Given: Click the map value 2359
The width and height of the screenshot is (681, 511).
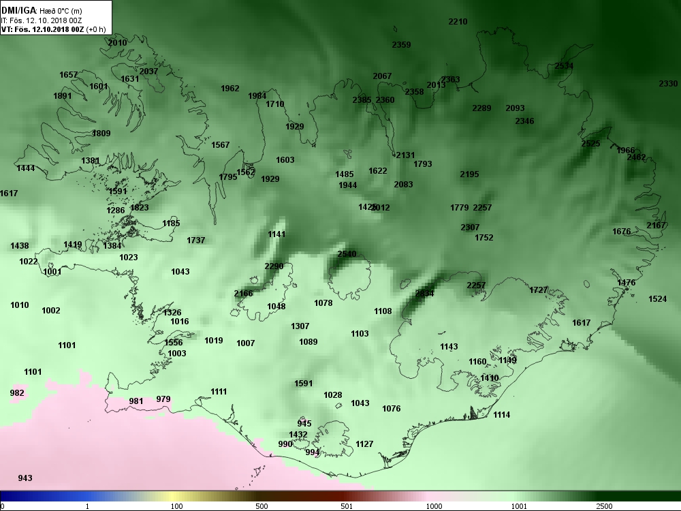Looking at the screenshot, I should pyautogui.click(x=401, y=44).
